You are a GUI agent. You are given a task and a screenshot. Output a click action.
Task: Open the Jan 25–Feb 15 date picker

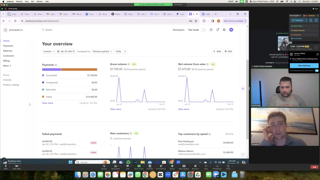point(66,51)
